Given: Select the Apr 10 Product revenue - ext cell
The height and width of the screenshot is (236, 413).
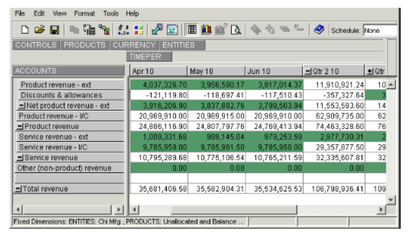Looking at the screenshot, I should 157,85.
